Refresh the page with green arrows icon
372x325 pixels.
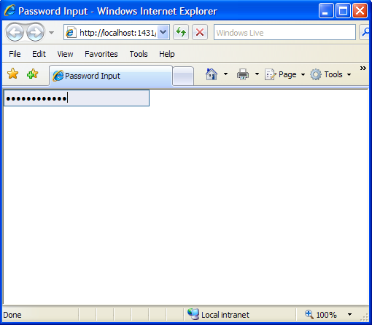[181, 32]
